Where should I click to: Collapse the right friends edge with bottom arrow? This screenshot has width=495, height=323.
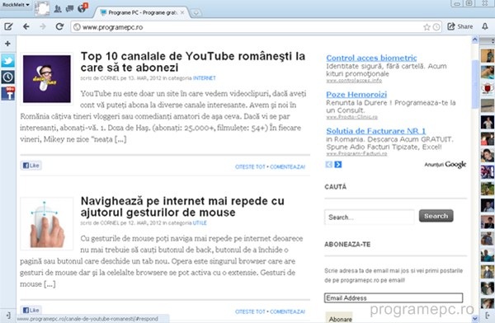tap(488, 315)
